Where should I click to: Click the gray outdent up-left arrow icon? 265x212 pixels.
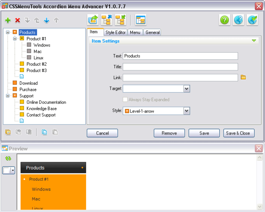pos(37,20)
